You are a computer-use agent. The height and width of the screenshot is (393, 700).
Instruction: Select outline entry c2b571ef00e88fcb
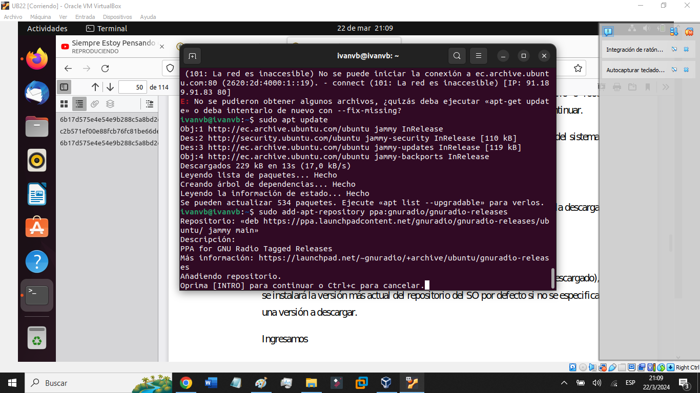109,132
